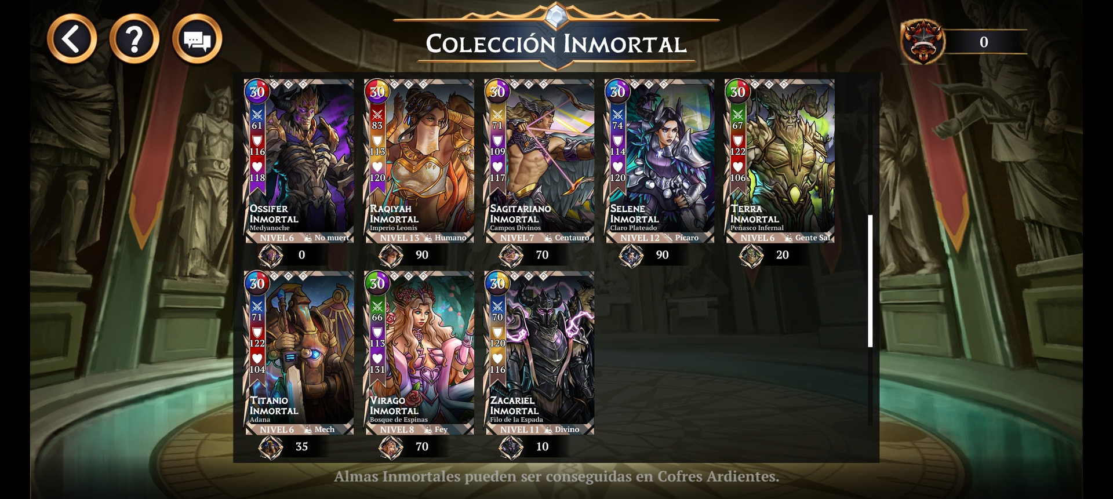Click the collection list scrollbar

tap(870, 281)
